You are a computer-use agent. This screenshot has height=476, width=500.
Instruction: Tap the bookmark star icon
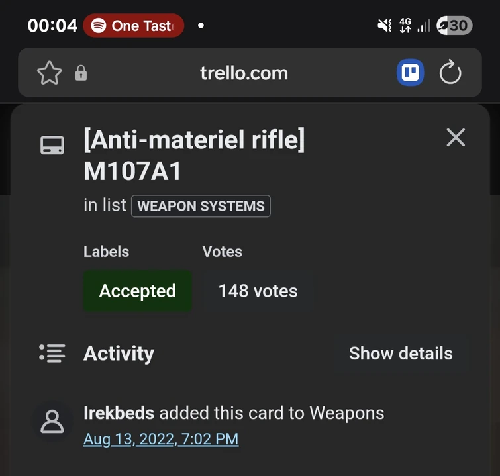[50, 73]
